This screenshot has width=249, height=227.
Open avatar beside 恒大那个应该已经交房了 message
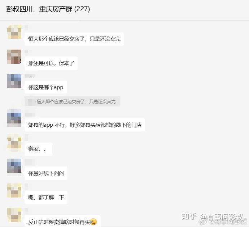[14, 32]
